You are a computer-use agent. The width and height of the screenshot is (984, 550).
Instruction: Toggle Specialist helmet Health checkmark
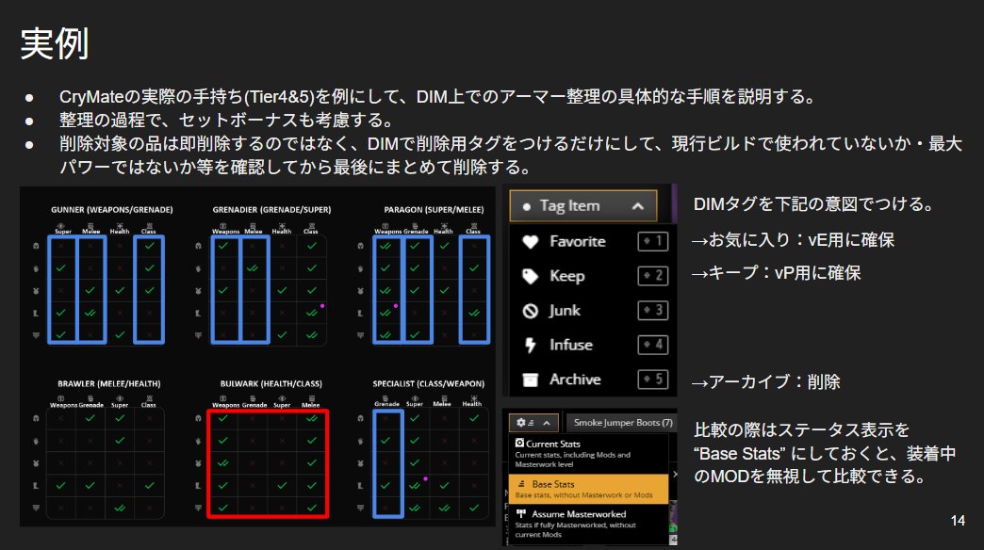[x=473, y=418]
